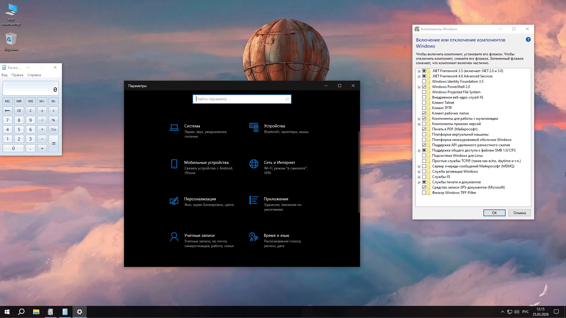This screenshot has height=318, width=566.
Task: Open the Персонализация settings category
Action: click(x=200, y=199)
